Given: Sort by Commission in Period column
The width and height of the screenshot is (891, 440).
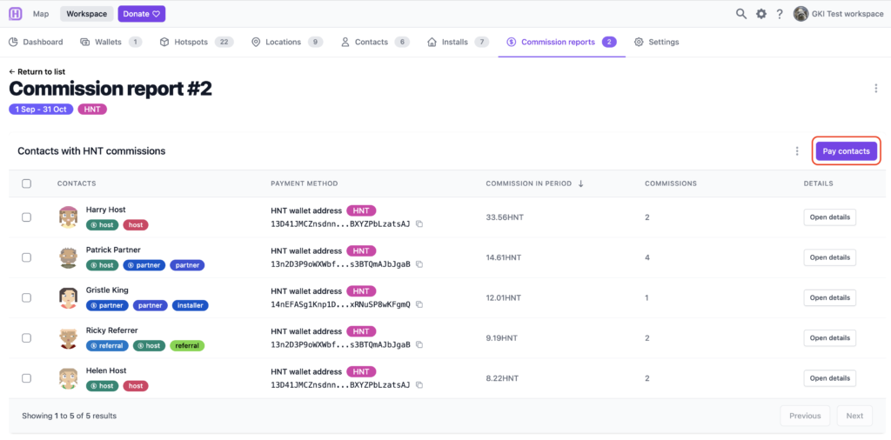Looking at the screenshot, I should [x=534, y=183].
